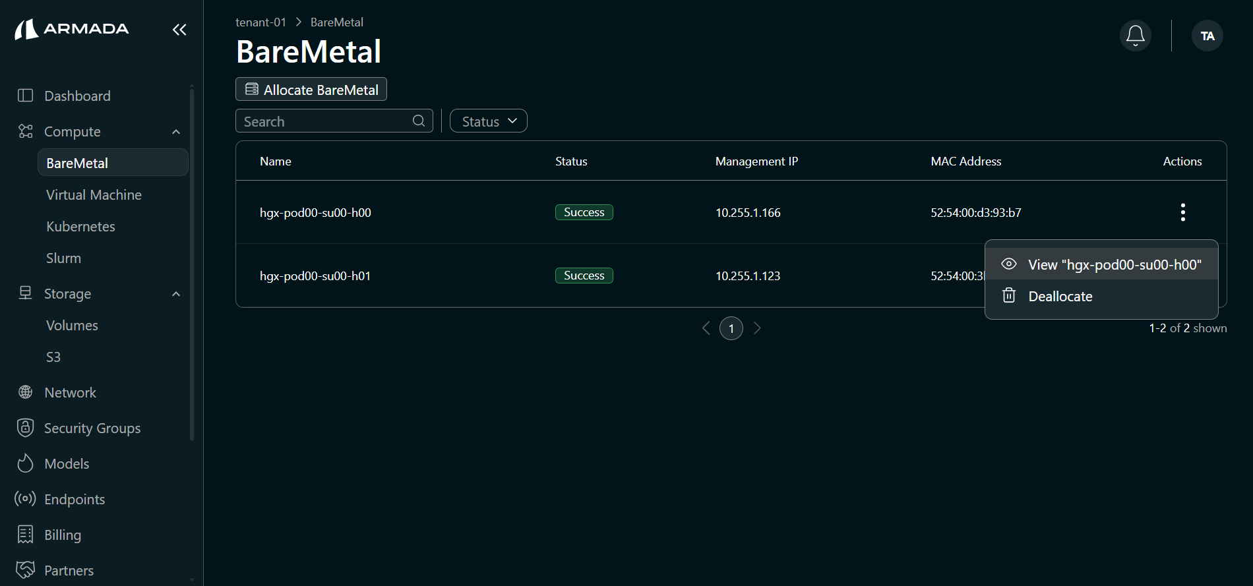
Task: Click the Partners handshake icon
Action: 25,570
